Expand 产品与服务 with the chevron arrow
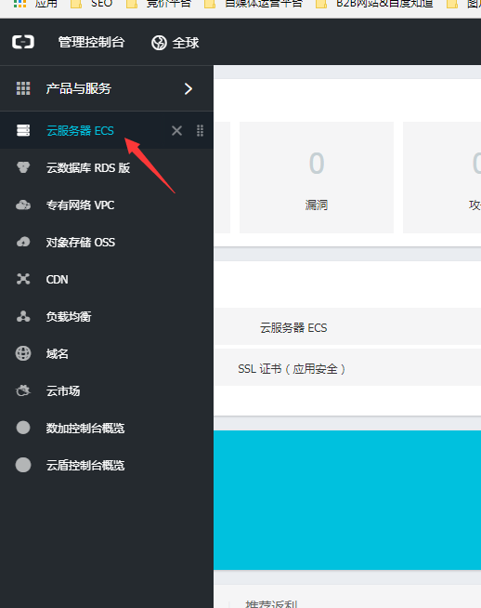 coord(188,89)
